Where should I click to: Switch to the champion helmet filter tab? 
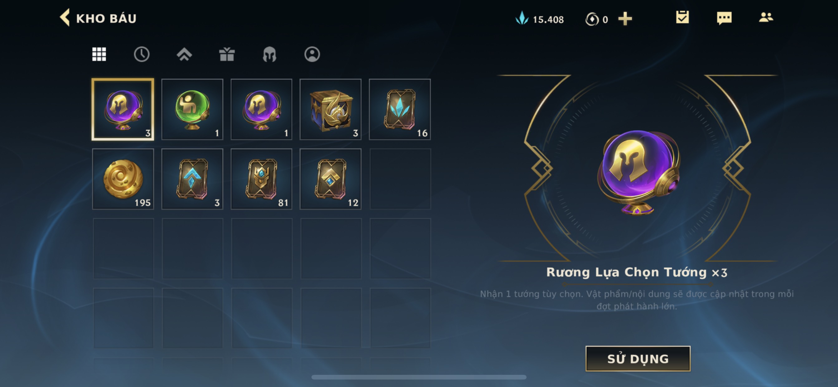[269, 54]
